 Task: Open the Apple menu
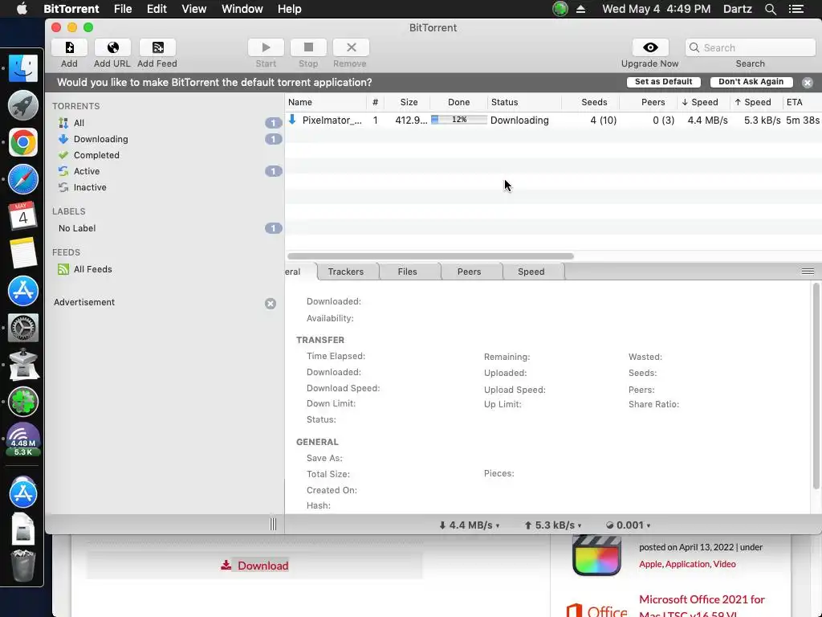[x=22, y=9]
